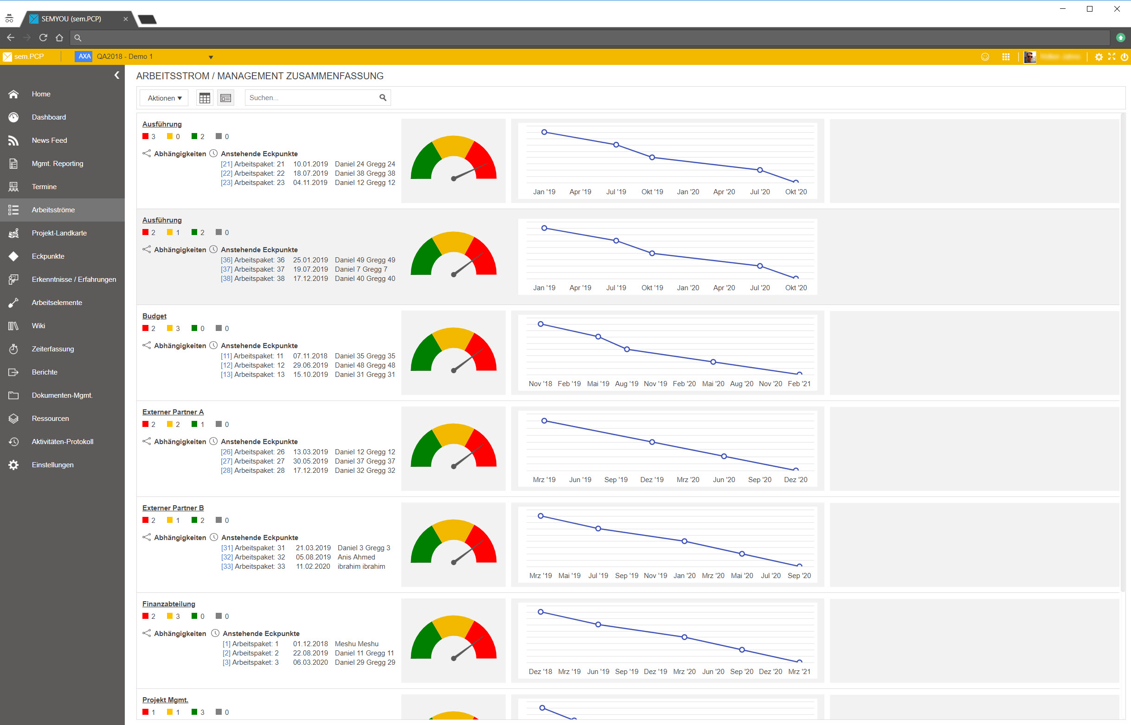Viewport: 1131px width, 725px height.
Task: Open Externer Partner B link
Action: [x=173, y=508]
